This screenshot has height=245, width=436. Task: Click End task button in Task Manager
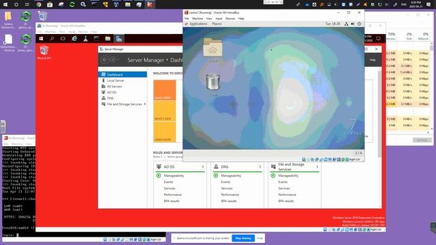point(422,140)
